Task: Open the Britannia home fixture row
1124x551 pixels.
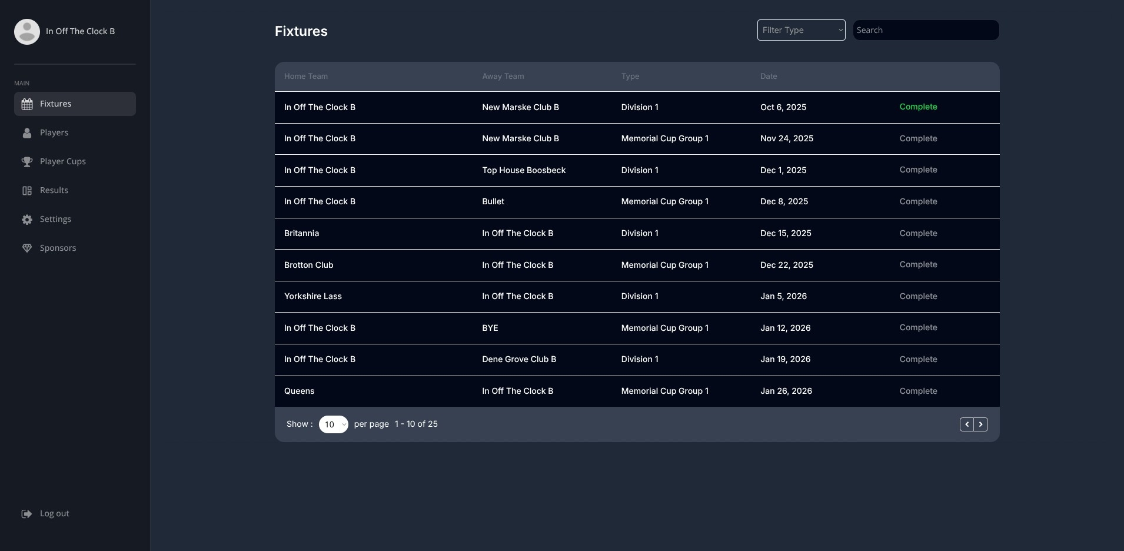Action: (x=301, y=233)
